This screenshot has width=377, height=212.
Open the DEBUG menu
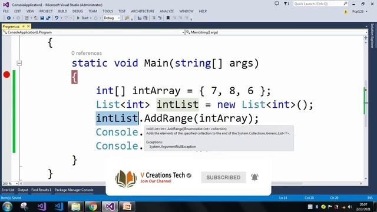[77, 11]
